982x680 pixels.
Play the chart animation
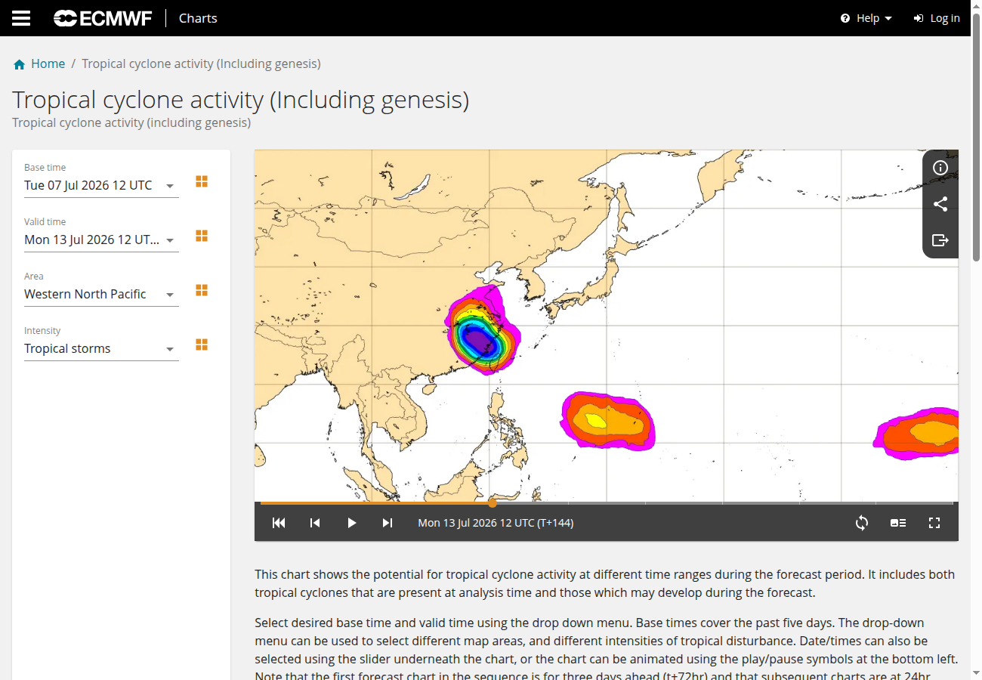pyautogui.click(x=351, y=523)
